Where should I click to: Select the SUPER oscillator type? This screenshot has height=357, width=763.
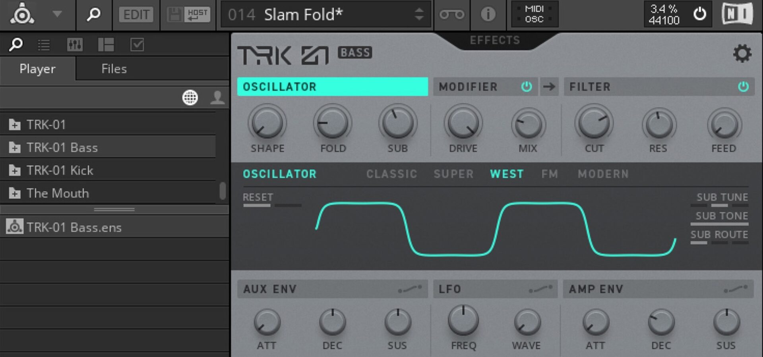(453, 174)
